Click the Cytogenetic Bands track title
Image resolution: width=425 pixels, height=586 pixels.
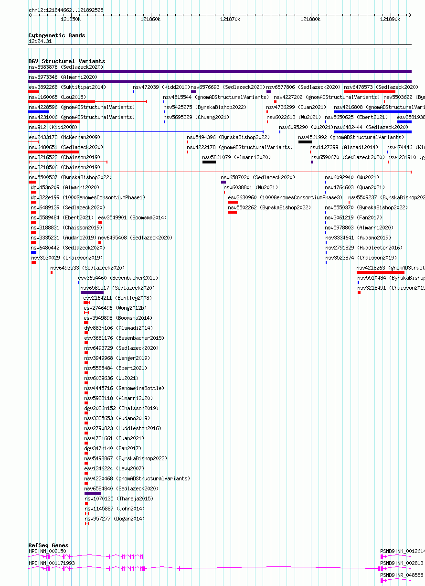point(57,35)
